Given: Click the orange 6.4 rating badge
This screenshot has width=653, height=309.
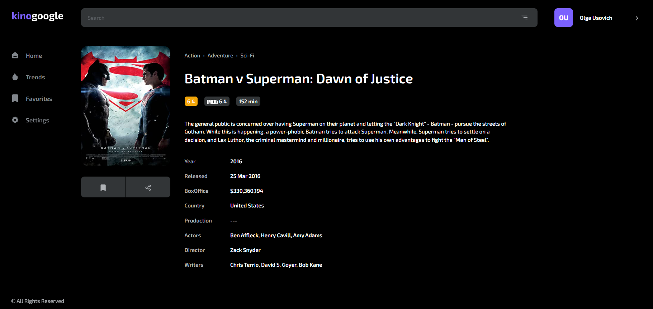Looking at the screenshot, I should 191,102.
